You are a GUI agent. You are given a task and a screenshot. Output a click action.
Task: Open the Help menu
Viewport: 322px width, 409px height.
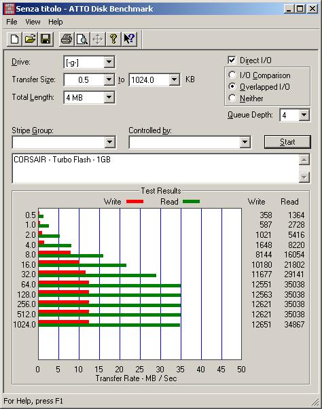click(56, 22)
